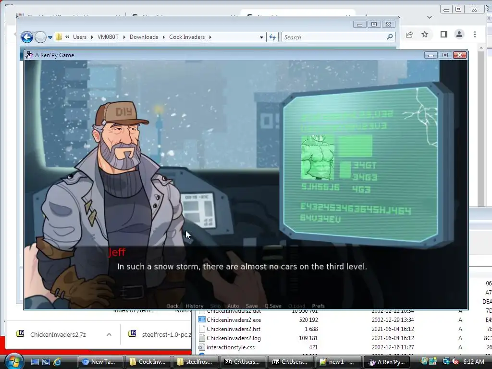Select Users in the Explorer breadcrumb
Viewport: 492px width, 369px height.
(x=80, y=37)
